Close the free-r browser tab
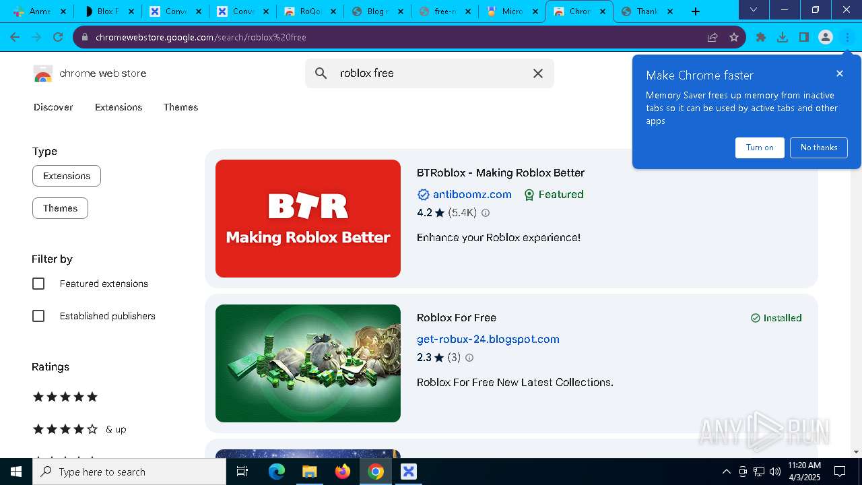862x485 pixels. coord(467,11)
